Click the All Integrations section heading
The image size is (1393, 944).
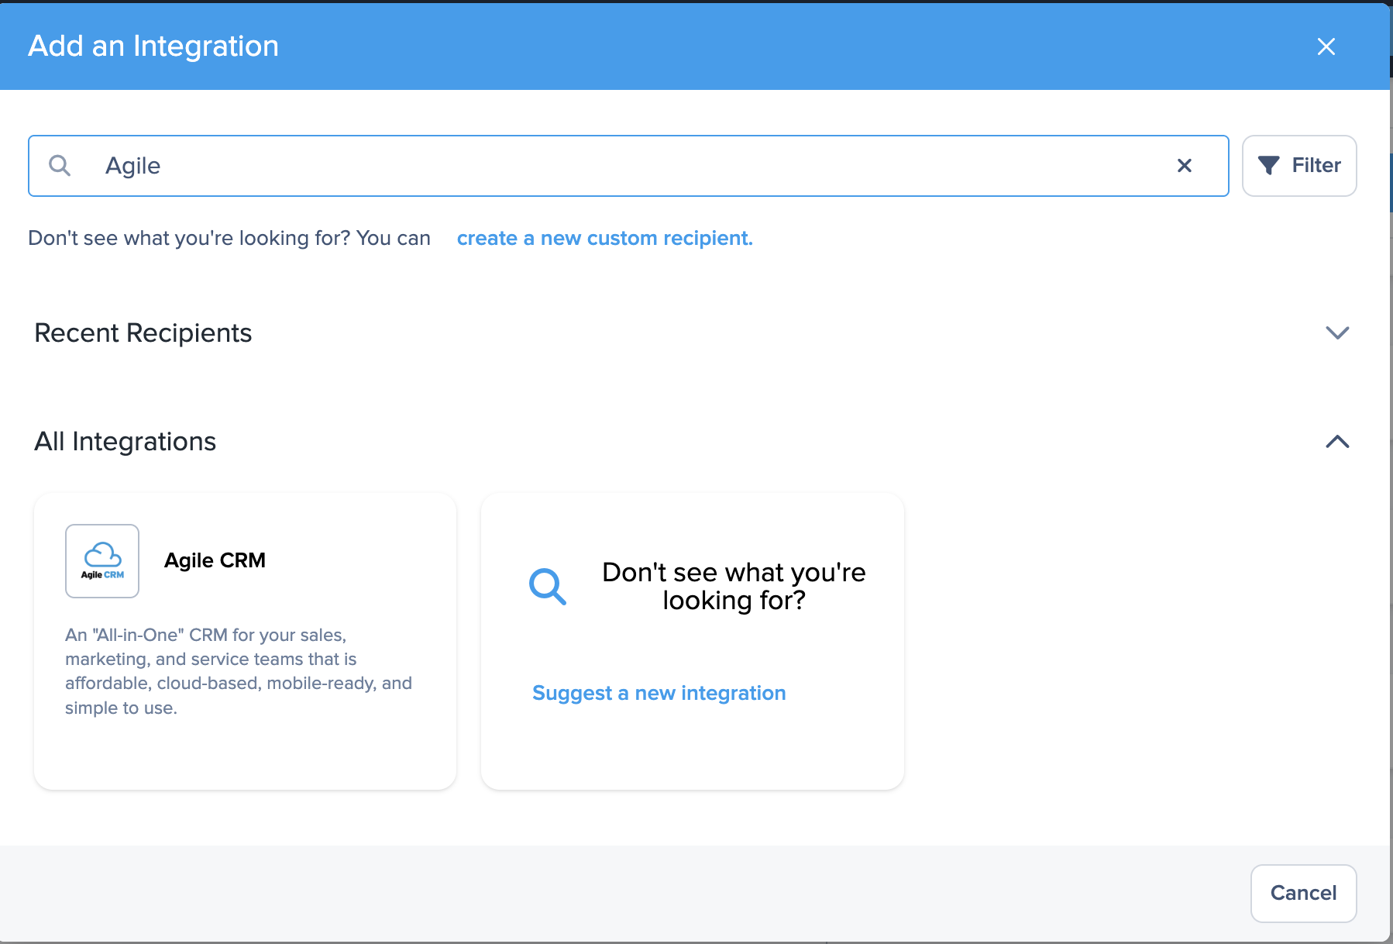coord(126,442)
